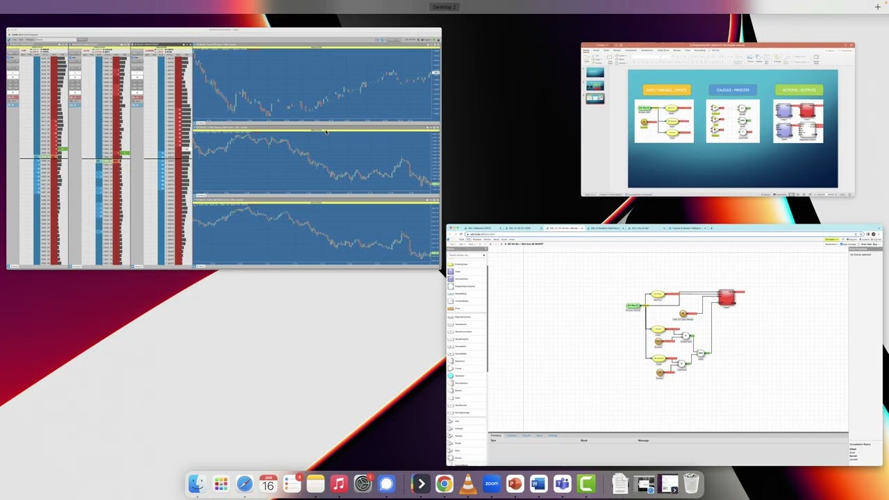This screenshot has height=500, width=889.
Task: Open the Insert tab in PowerPoint
Action: coord(596,51)
